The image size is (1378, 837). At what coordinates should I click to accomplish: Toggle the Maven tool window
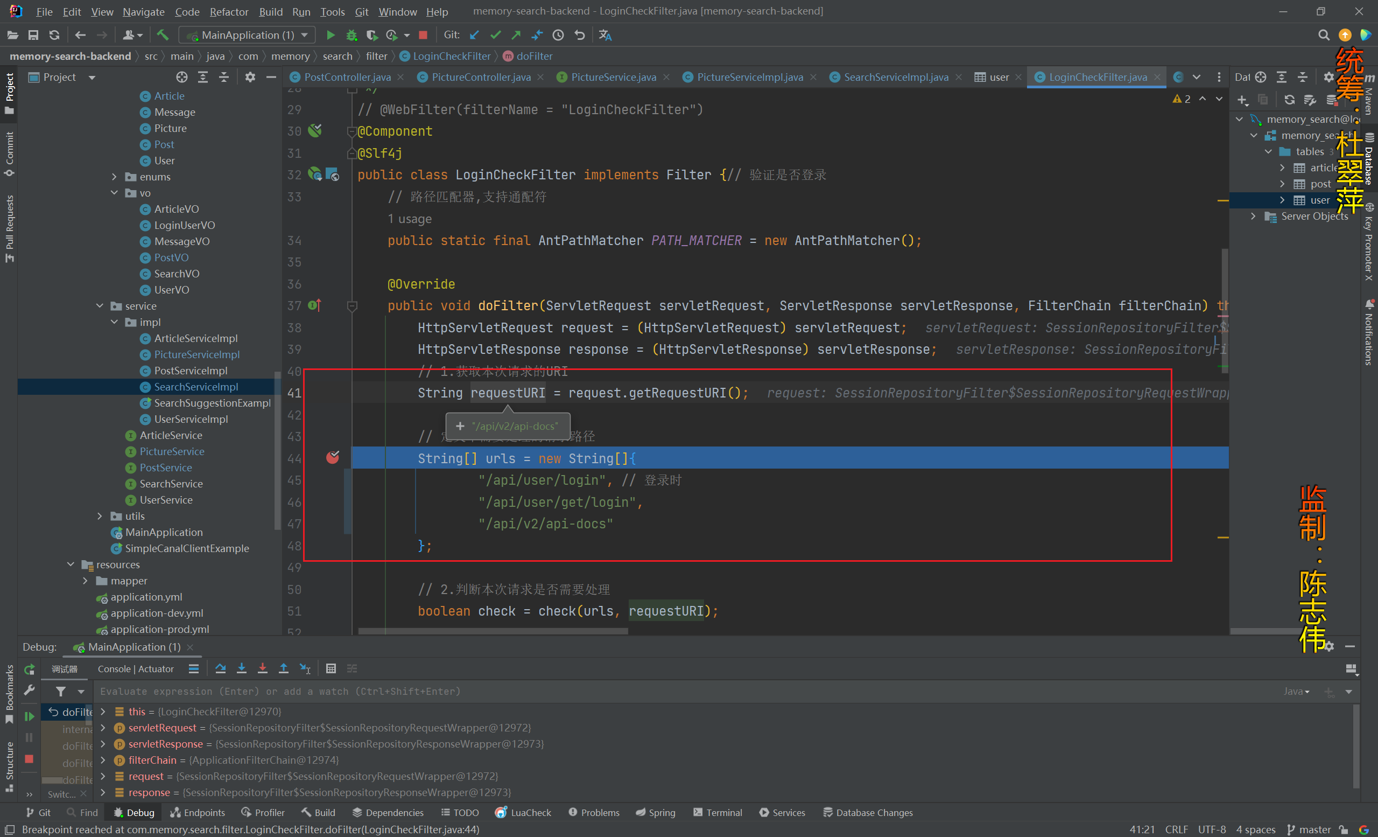pos(1369,94)
